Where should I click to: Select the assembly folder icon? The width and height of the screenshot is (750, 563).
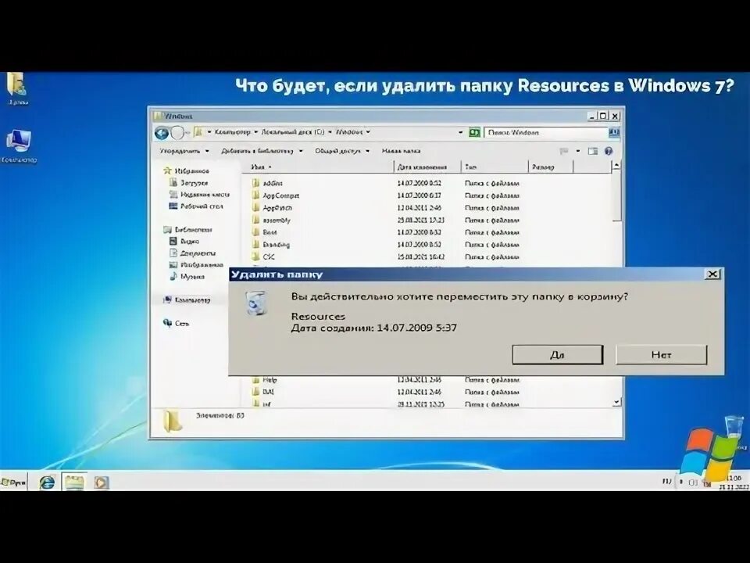[256, 221]
